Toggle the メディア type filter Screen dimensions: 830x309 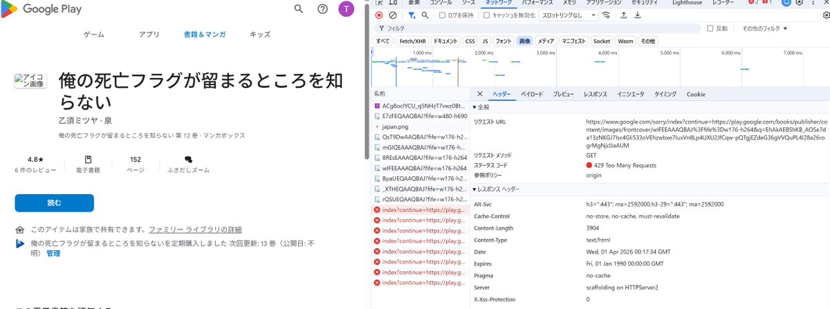tap(546, 41)
